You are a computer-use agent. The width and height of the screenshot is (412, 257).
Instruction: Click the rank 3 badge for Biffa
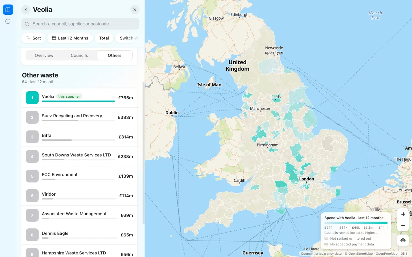(32, 137)
